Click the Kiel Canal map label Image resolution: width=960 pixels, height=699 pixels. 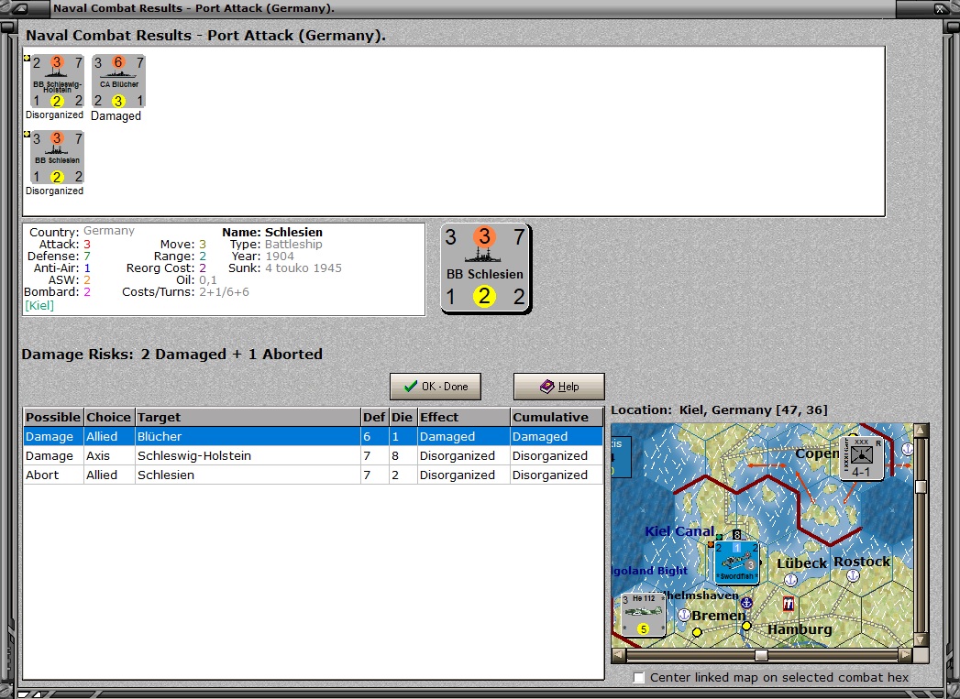point(679,531)
